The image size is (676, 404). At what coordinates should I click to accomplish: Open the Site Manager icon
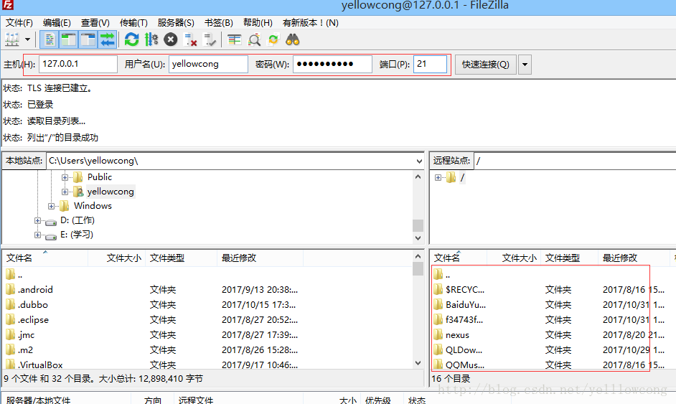12,39
